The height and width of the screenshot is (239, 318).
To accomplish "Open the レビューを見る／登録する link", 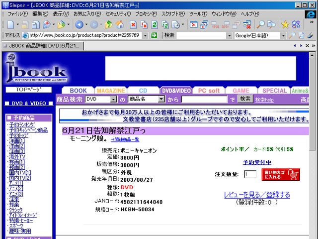I will (x=257, y=195).
